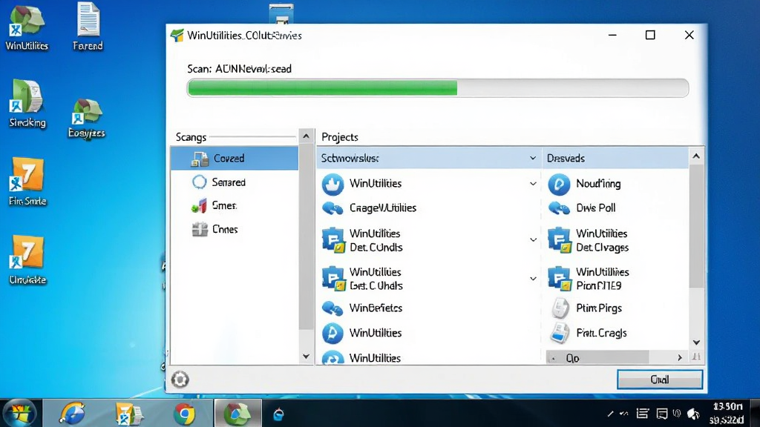Expand the WinUtilities Det. C Uhdls row chevron
This screenshot has width=760, height=427.
[533, 279]
